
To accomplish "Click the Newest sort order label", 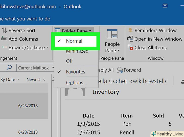I will [34, 80].
